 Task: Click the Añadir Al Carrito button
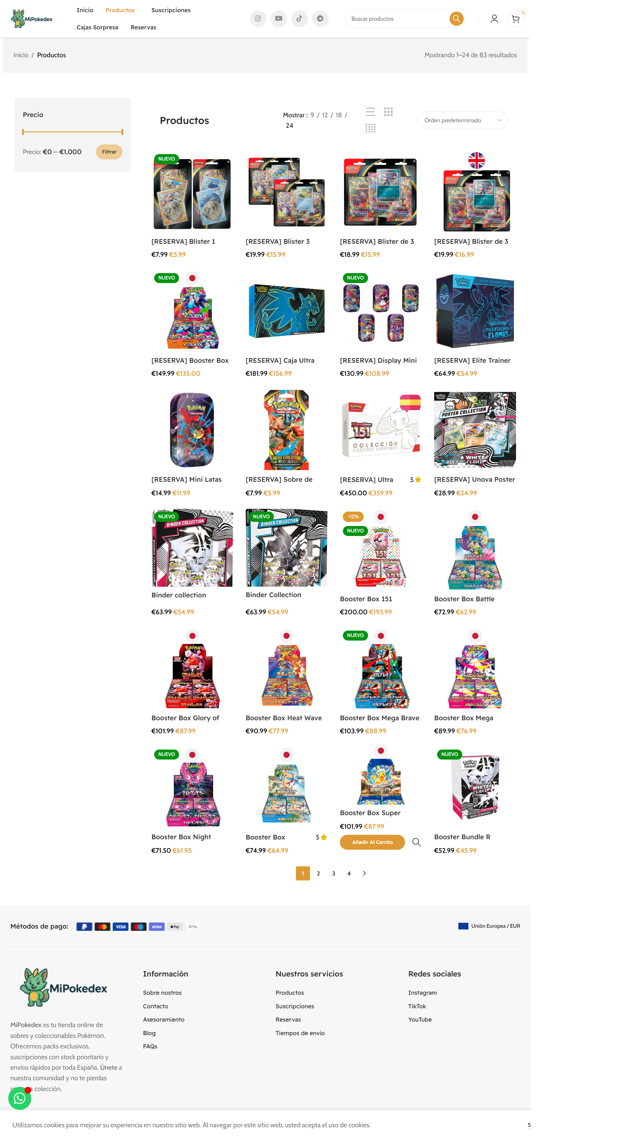372,842
